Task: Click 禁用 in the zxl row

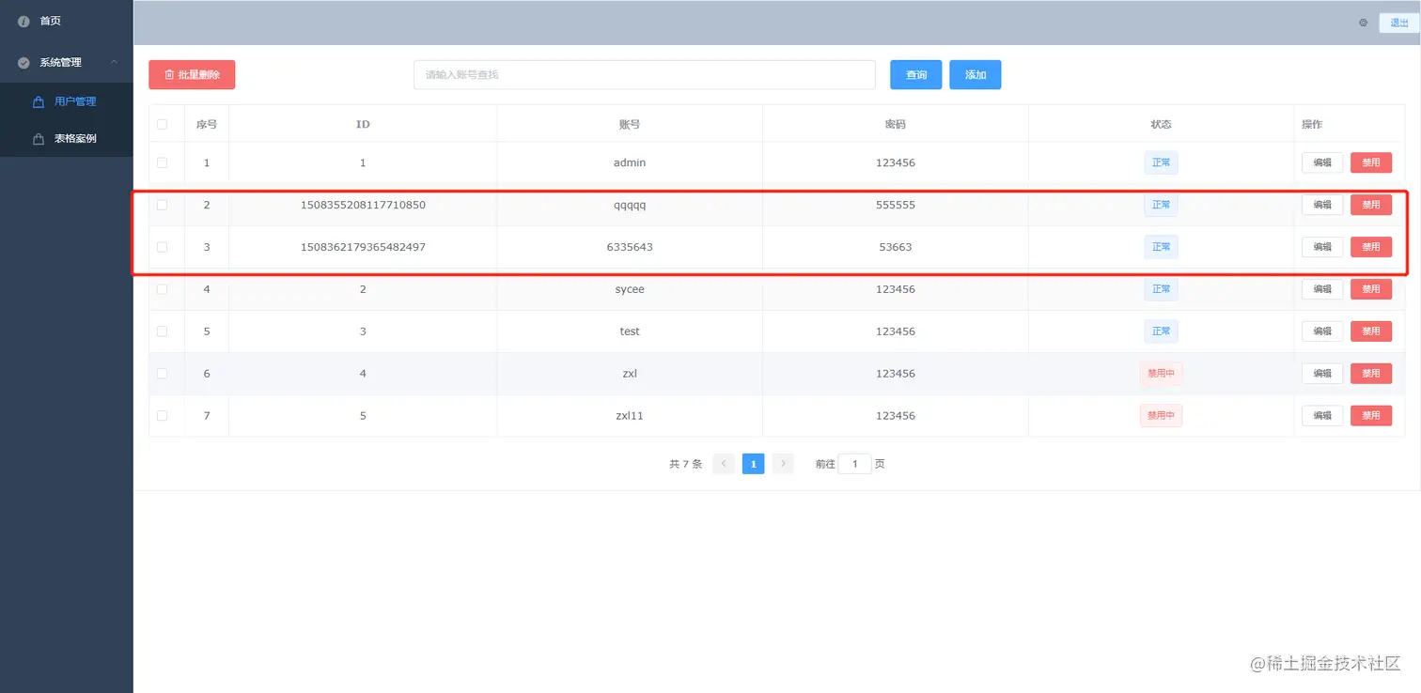Action: [x=1371, y=374]
